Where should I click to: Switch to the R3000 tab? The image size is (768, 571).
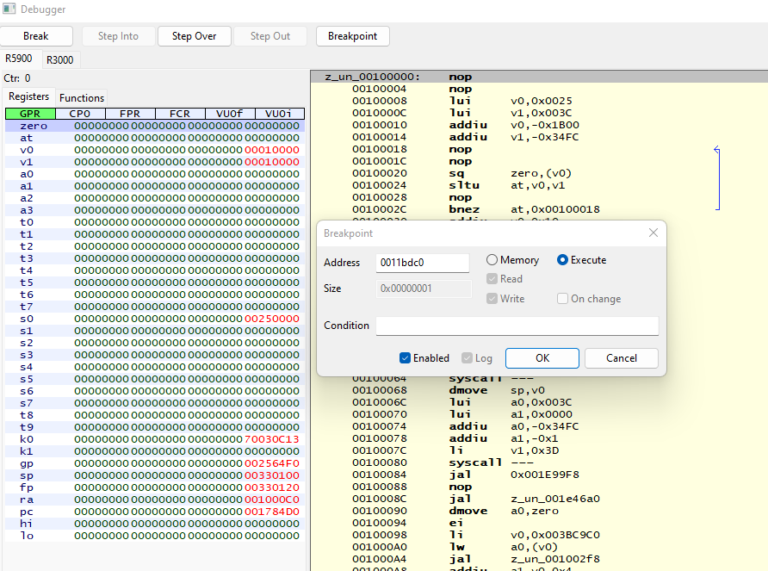[60, 59]
